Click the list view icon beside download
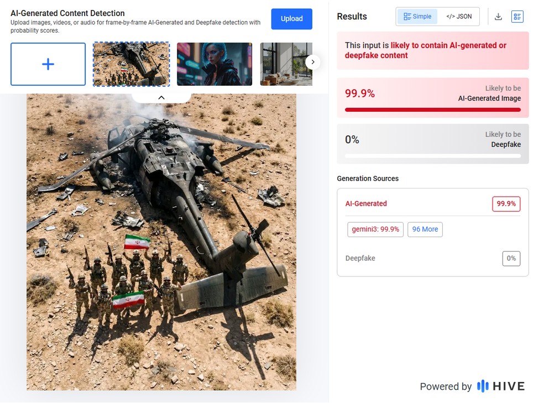544x403 pixels. coord(517,17)
